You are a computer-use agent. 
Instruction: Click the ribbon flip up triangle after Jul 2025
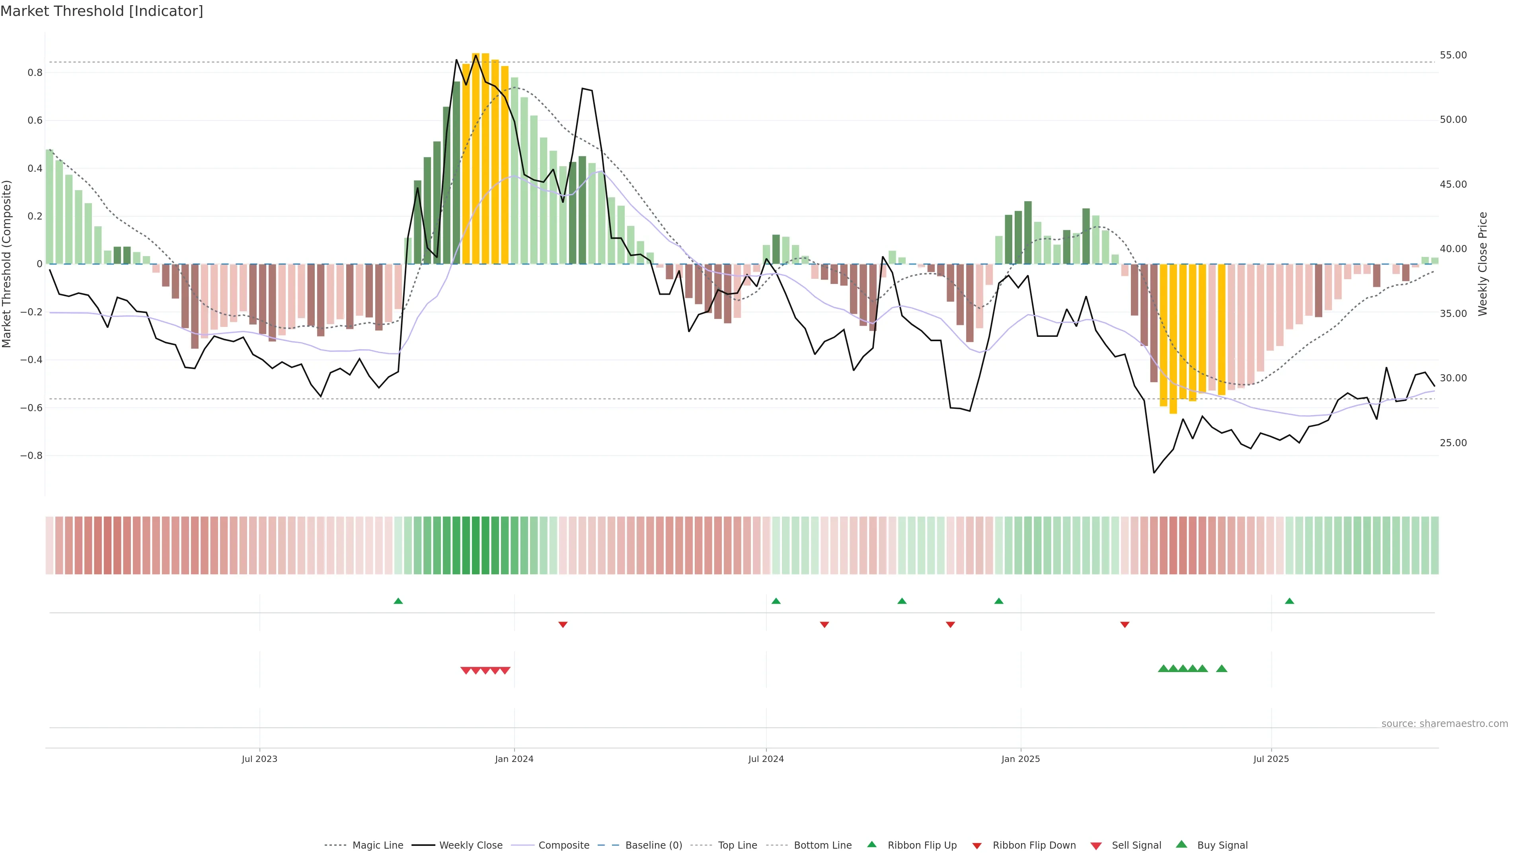(1289, 601)
